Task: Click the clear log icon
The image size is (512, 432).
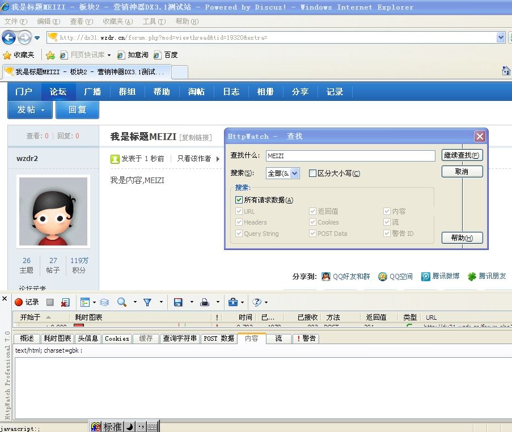Action: (65, 302)
